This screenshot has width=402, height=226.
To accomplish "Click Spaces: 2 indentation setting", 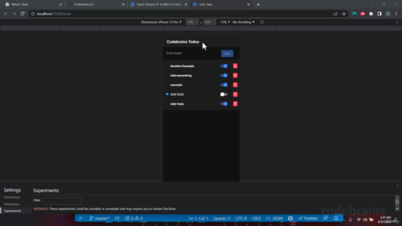I will (222, 218).
